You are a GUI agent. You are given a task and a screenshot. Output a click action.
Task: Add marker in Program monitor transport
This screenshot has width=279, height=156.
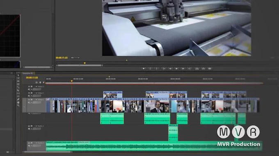coord(144,69)
